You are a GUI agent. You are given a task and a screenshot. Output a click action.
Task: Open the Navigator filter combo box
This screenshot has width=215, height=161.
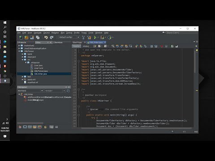(55, 91)
